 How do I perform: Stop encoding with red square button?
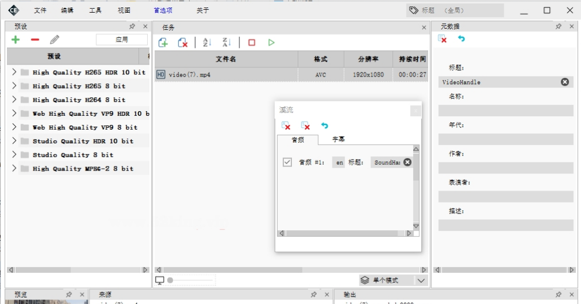click(252, 43)
